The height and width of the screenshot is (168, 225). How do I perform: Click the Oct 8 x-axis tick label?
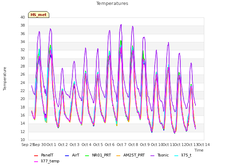133,145
